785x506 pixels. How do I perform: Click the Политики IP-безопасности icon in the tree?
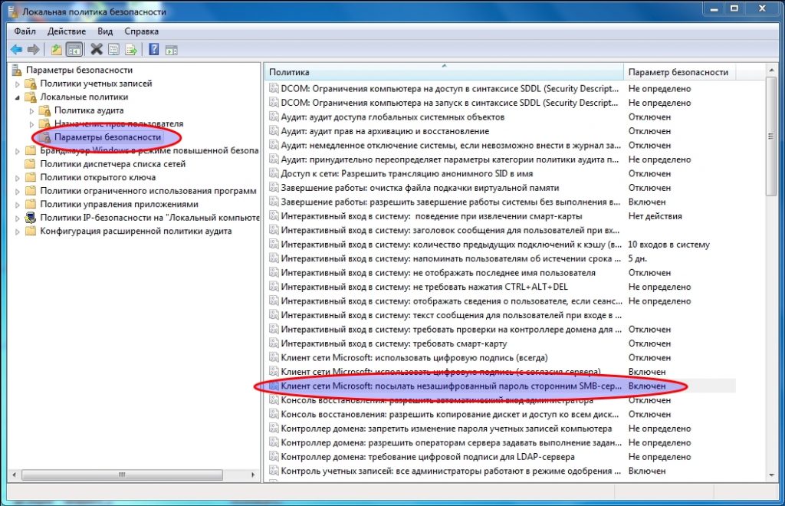31,218
